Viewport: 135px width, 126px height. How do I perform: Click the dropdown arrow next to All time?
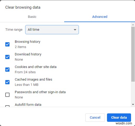click(75, 30)
